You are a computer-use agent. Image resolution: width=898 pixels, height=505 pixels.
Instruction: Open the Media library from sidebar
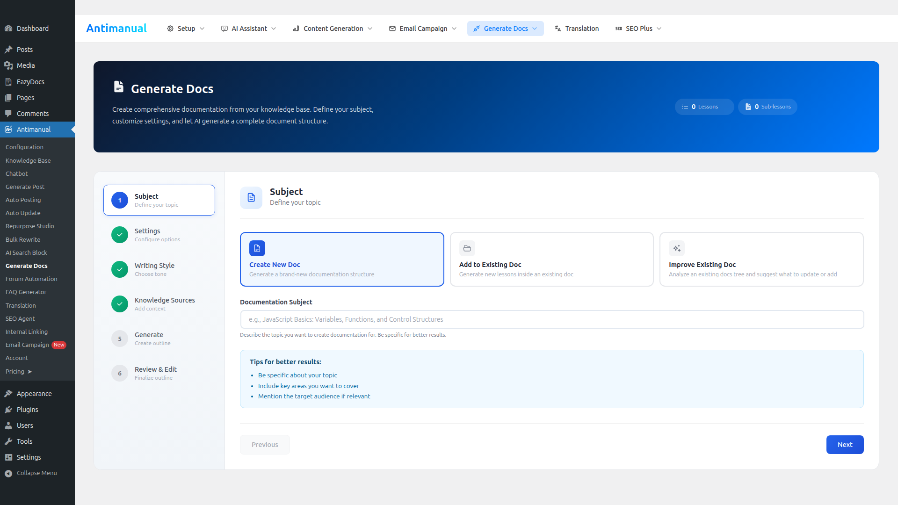click(x=25, y=65)
